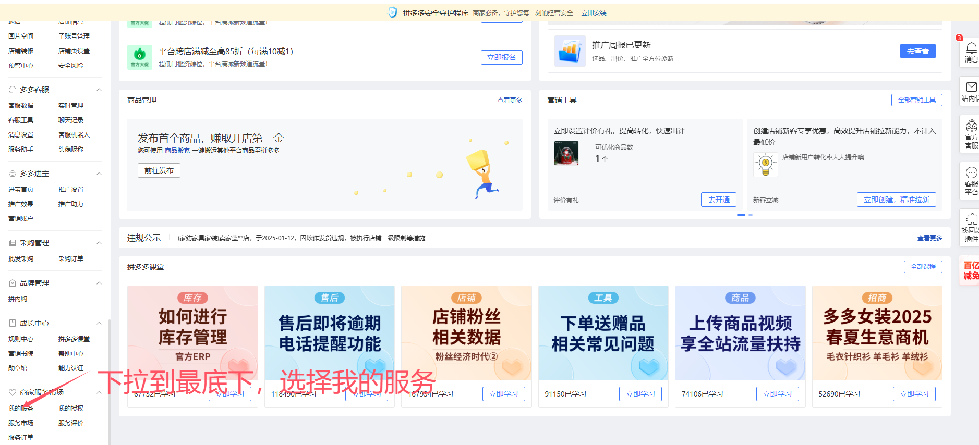Click 去查看 for 推广周报

(x=917, y=51)
